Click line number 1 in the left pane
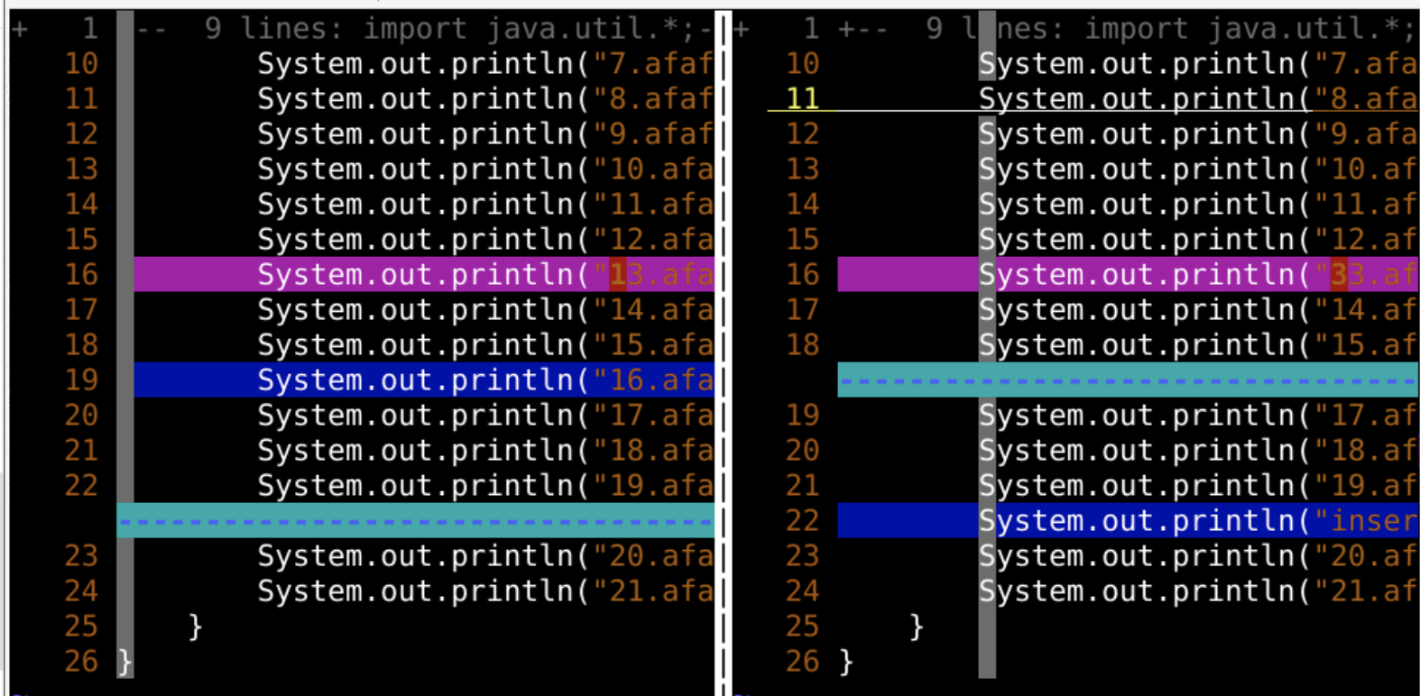1420x696 pixels. click(90, 29)
